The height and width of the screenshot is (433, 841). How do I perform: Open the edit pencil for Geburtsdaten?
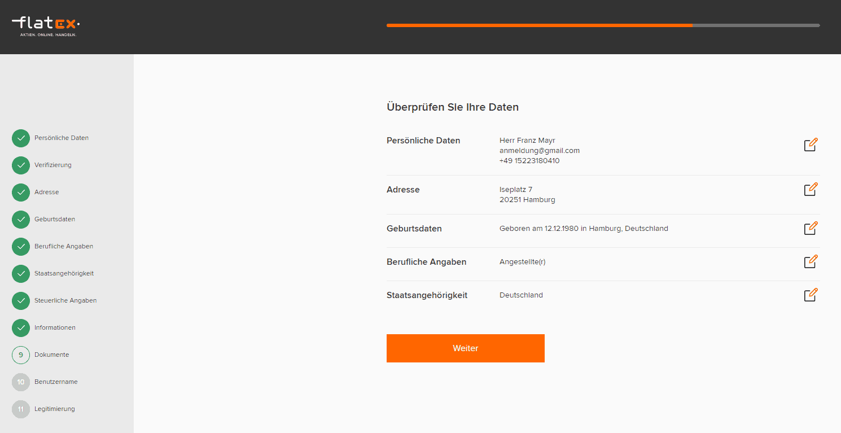coord(811,228)
